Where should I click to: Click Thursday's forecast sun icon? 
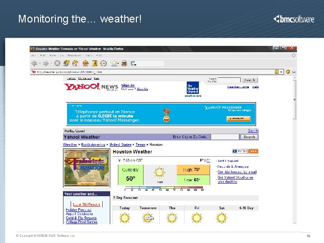point(172,218)
